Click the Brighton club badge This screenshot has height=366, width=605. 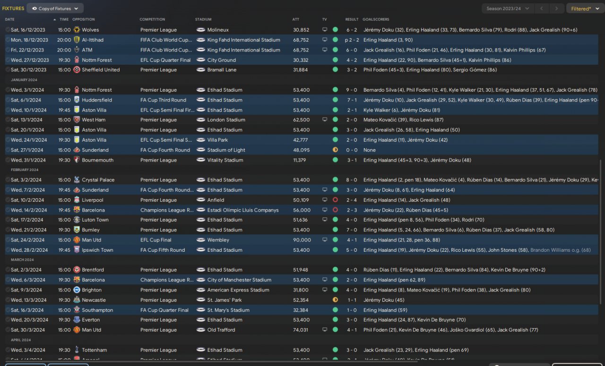(x=77, y=290)
